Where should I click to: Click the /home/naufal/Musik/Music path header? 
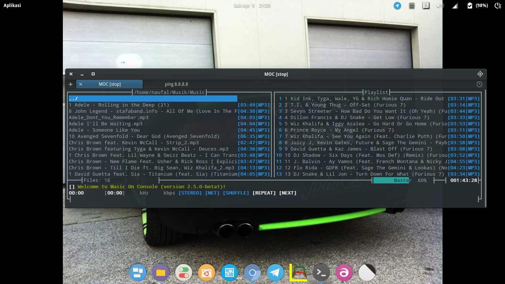point(169,92)
